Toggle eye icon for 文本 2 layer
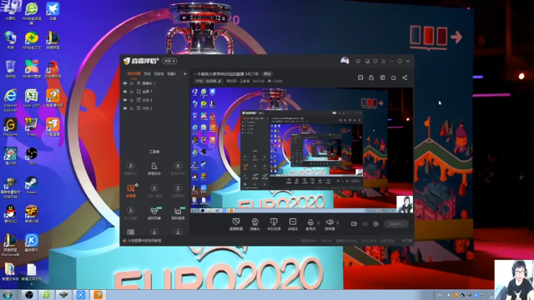This screenshot has width=534, height=300. (125, 108)
